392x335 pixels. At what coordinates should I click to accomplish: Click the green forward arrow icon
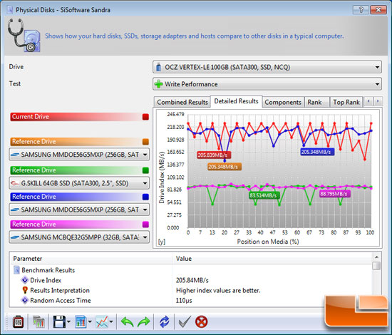144,321
